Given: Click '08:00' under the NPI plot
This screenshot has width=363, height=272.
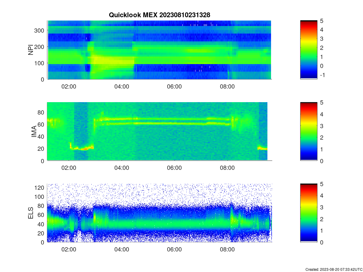Looking at the screenshot, I should [227, 86].
